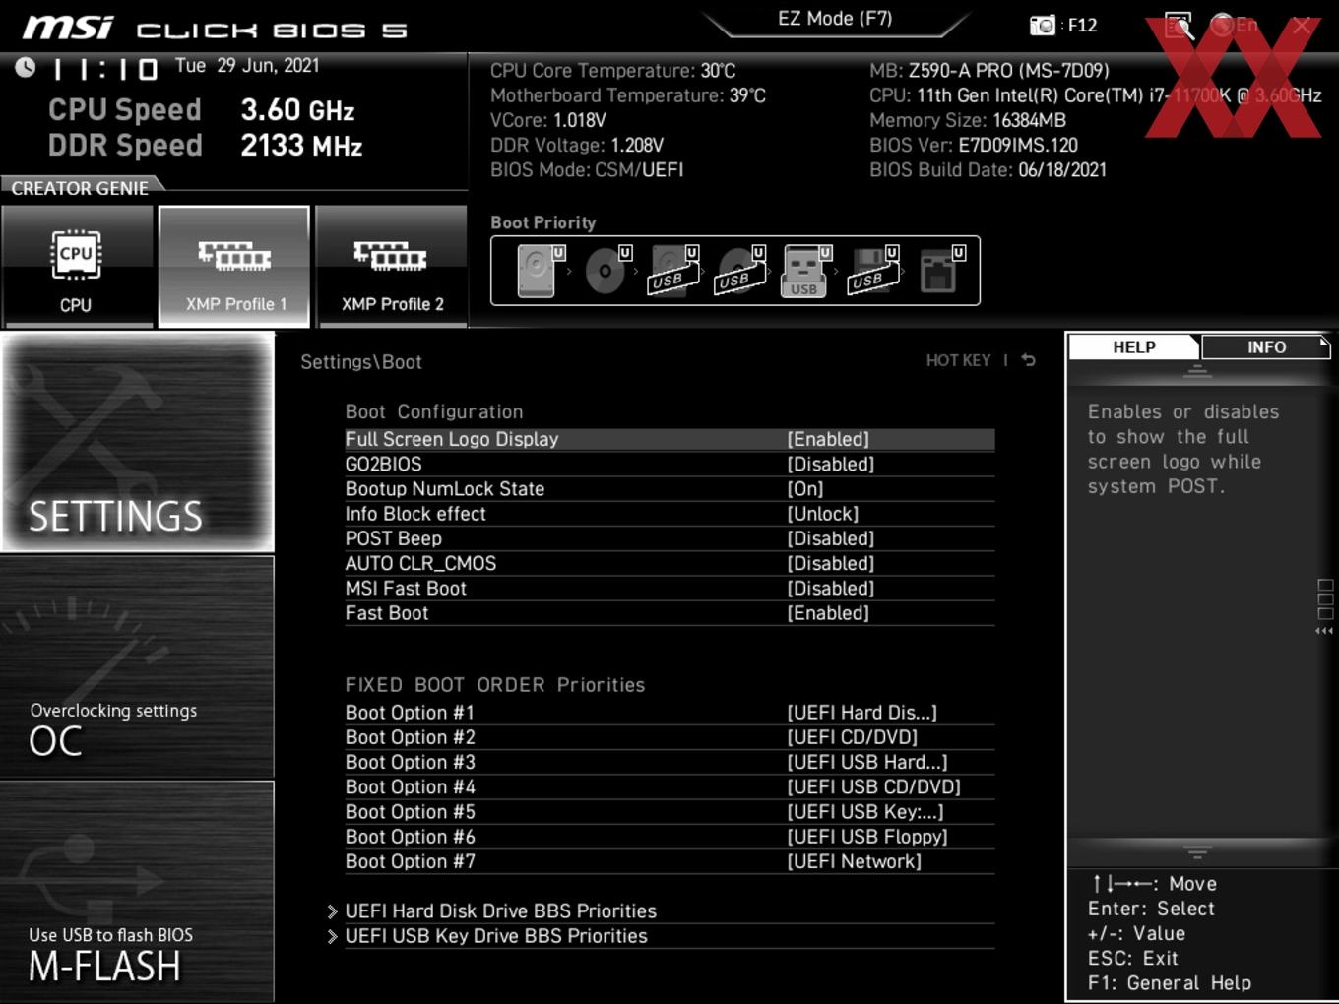Click the help panel scroll-up handle

point(1197,371)
